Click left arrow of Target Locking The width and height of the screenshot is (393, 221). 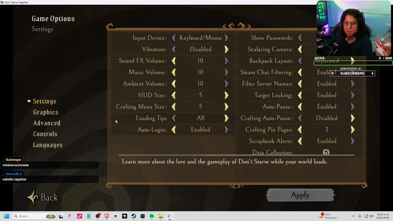click(x=300, y=95)
